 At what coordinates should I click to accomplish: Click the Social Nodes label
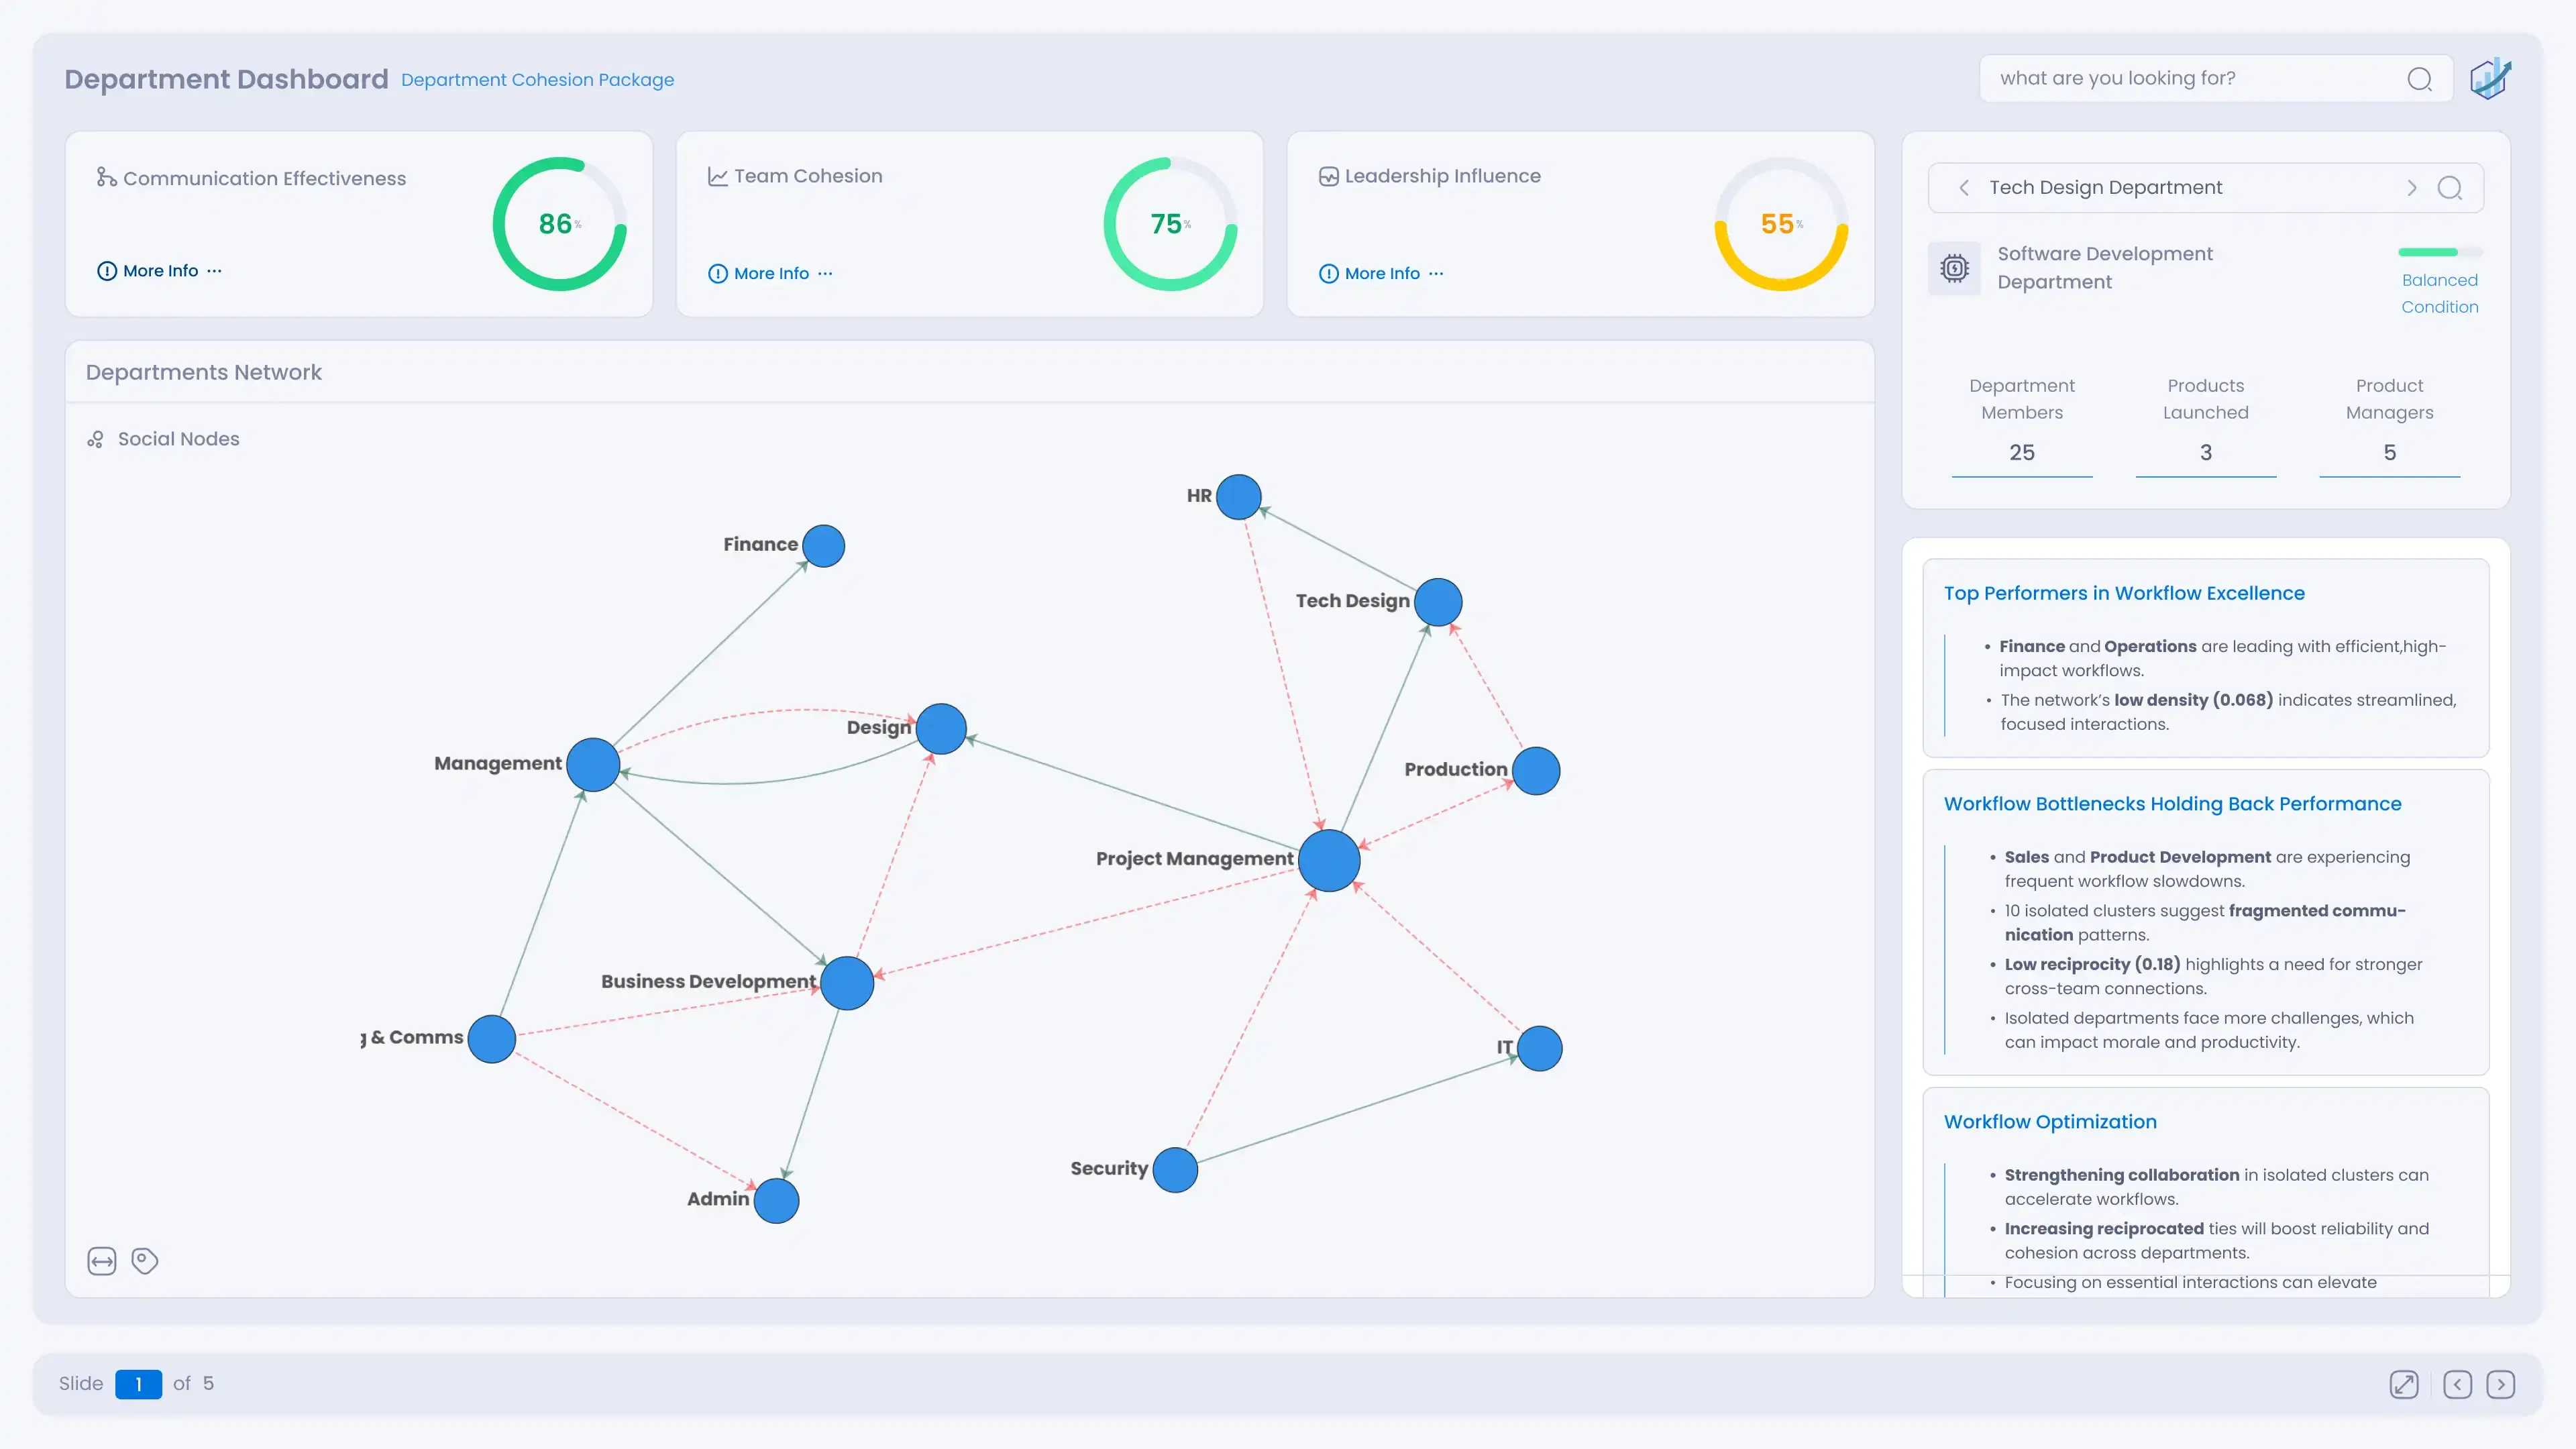179,439
